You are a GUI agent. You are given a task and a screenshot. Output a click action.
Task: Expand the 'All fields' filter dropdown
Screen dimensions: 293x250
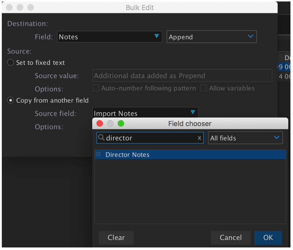[245, 138]
